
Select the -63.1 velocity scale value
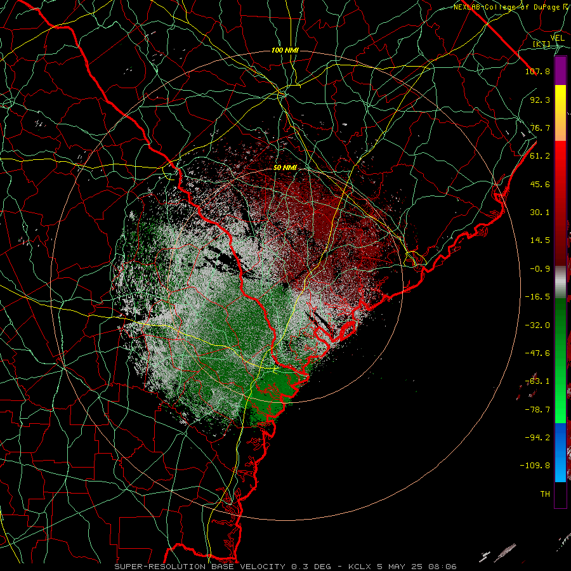537,381
